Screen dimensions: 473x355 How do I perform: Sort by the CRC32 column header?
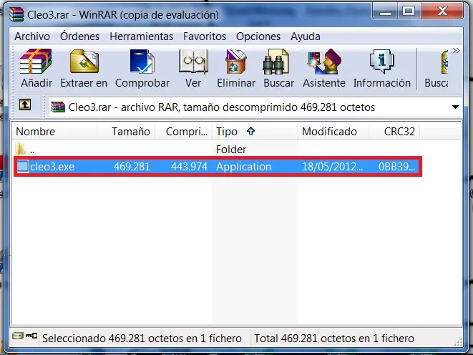click(394, 132)
